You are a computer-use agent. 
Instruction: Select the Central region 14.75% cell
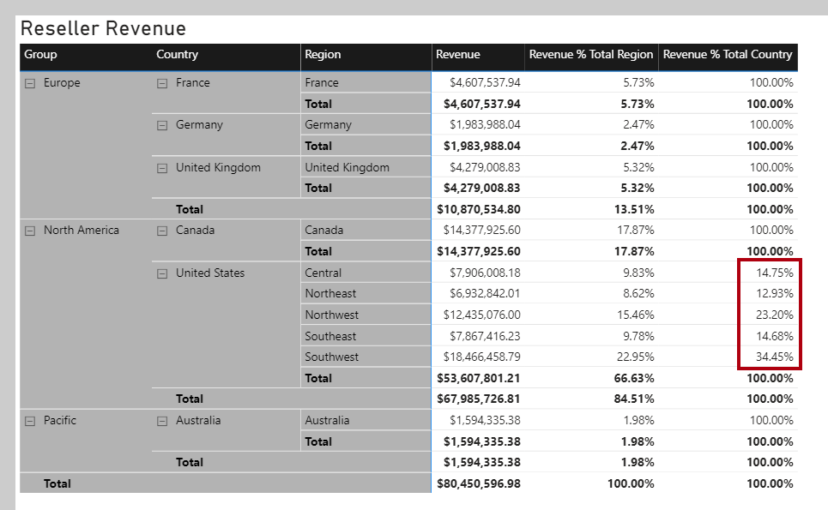click(774, 273)
